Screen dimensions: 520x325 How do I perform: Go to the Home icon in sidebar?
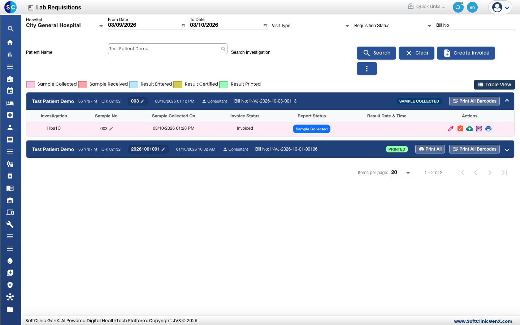tap(10, 42)
